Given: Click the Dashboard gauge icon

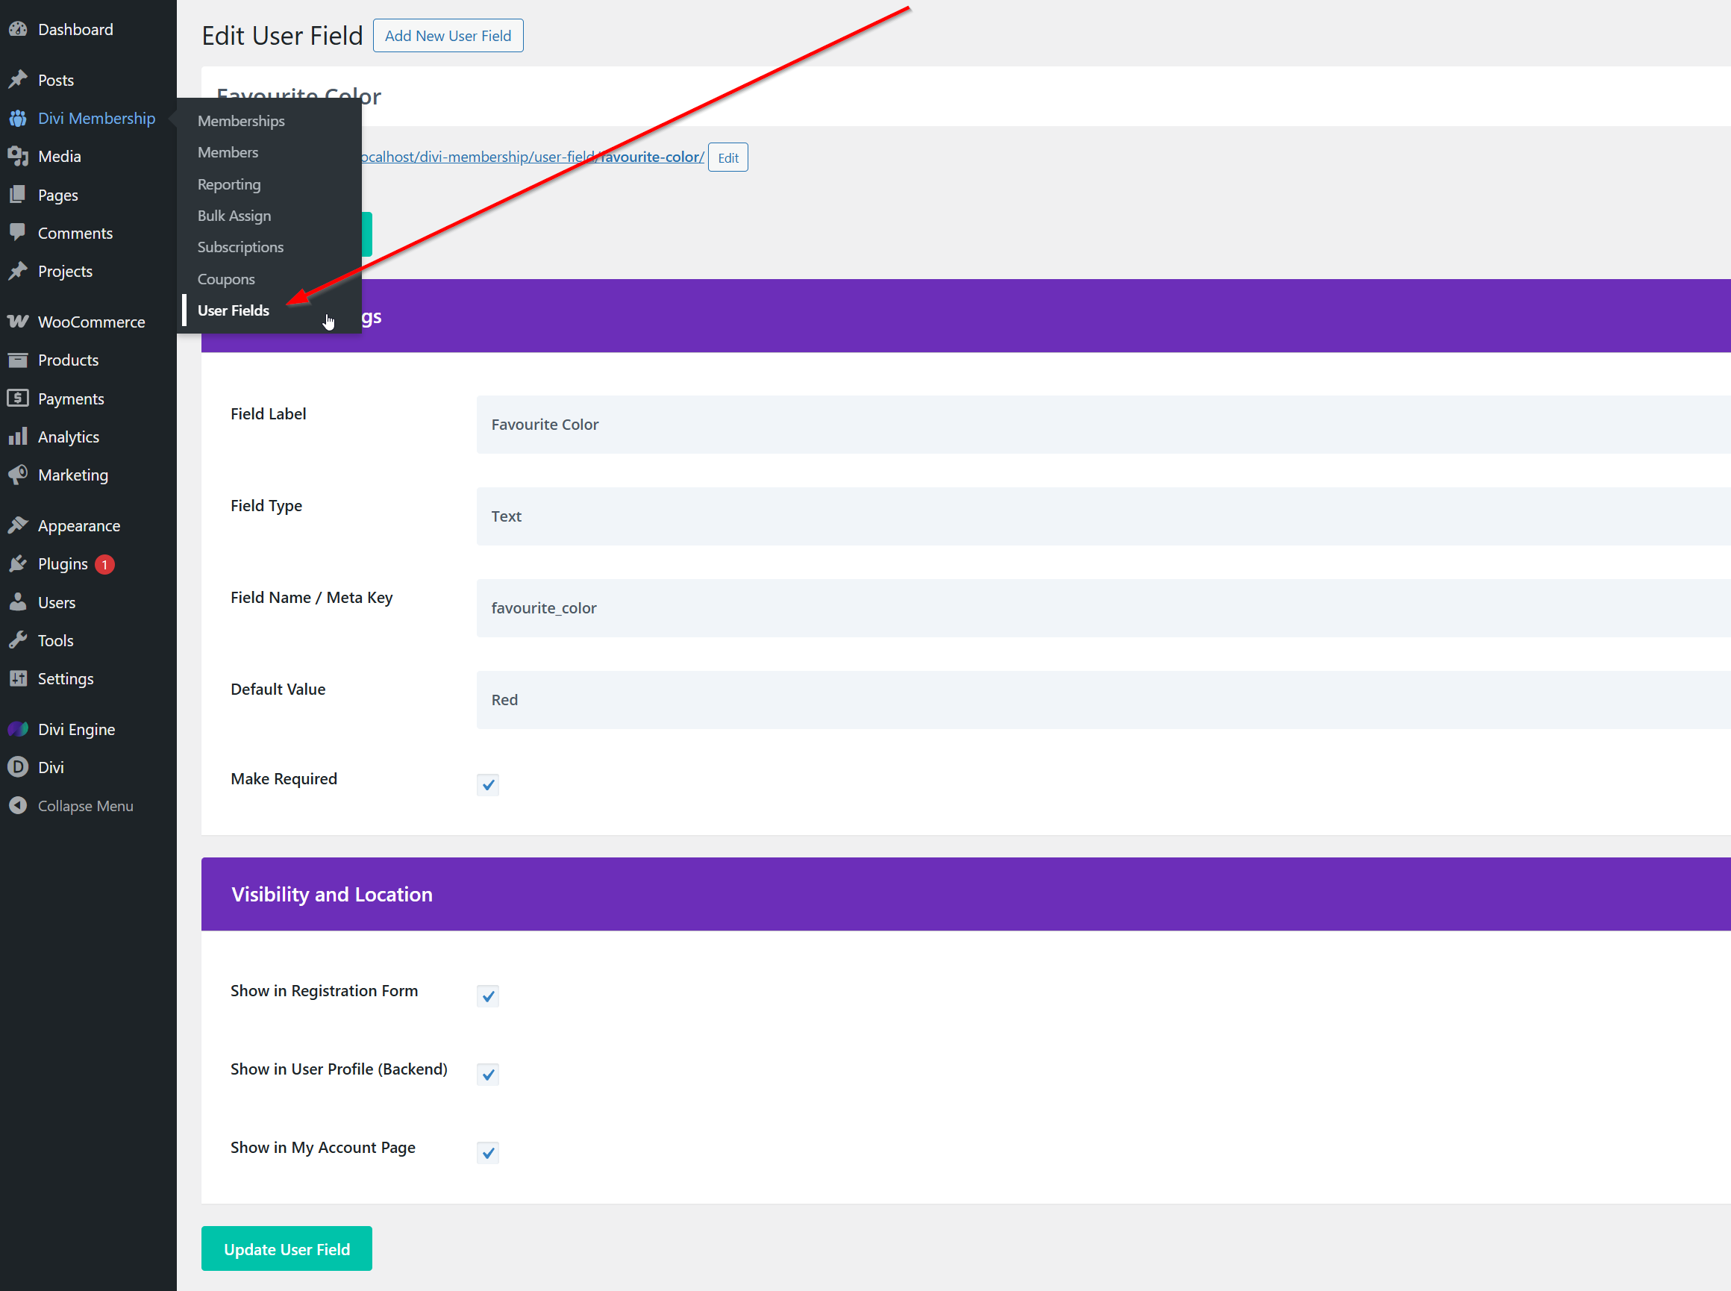Looking at the screenshot, I should coord(18,30).
